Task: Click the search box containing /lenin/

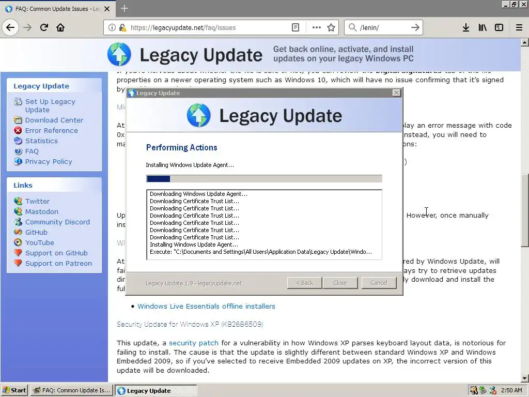Action: [x=383, y=28]
